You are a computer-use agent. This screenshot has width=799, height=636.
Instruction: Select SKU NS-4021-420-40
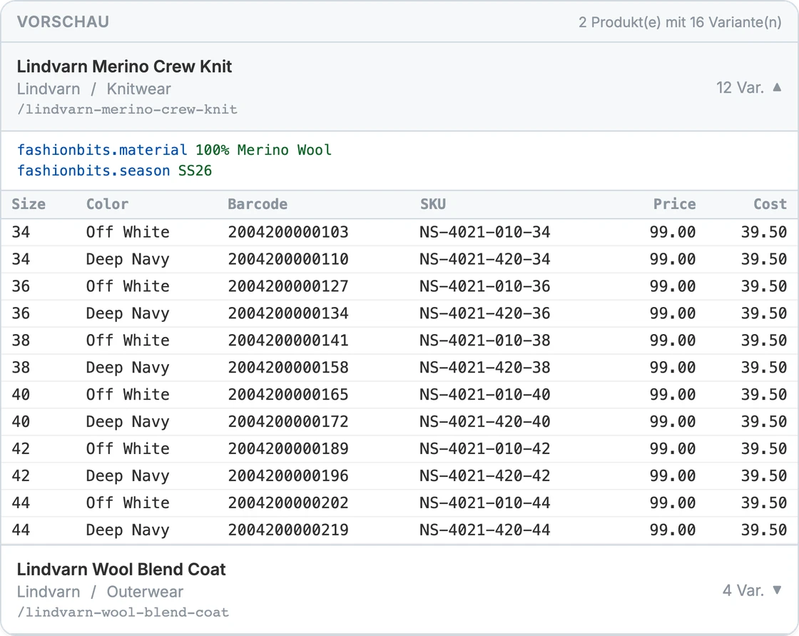485,421
